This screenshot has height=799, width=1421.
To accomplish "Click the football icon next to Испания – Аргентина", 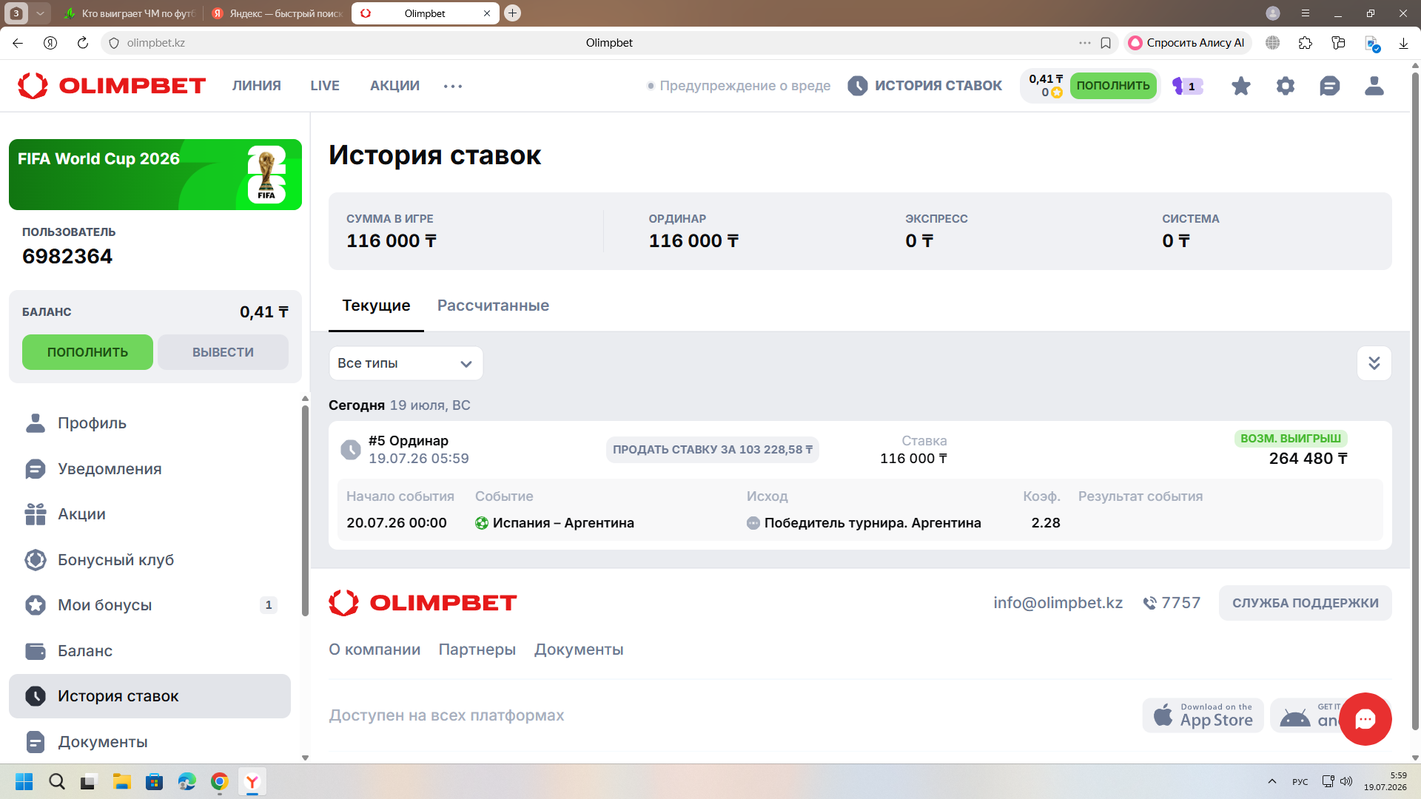I will pos(482,523).
